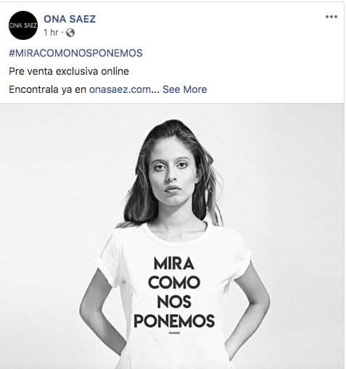Screen dimensions: 346x369
Task: Click the globe public privacy icon
Action: click(70, 33)
